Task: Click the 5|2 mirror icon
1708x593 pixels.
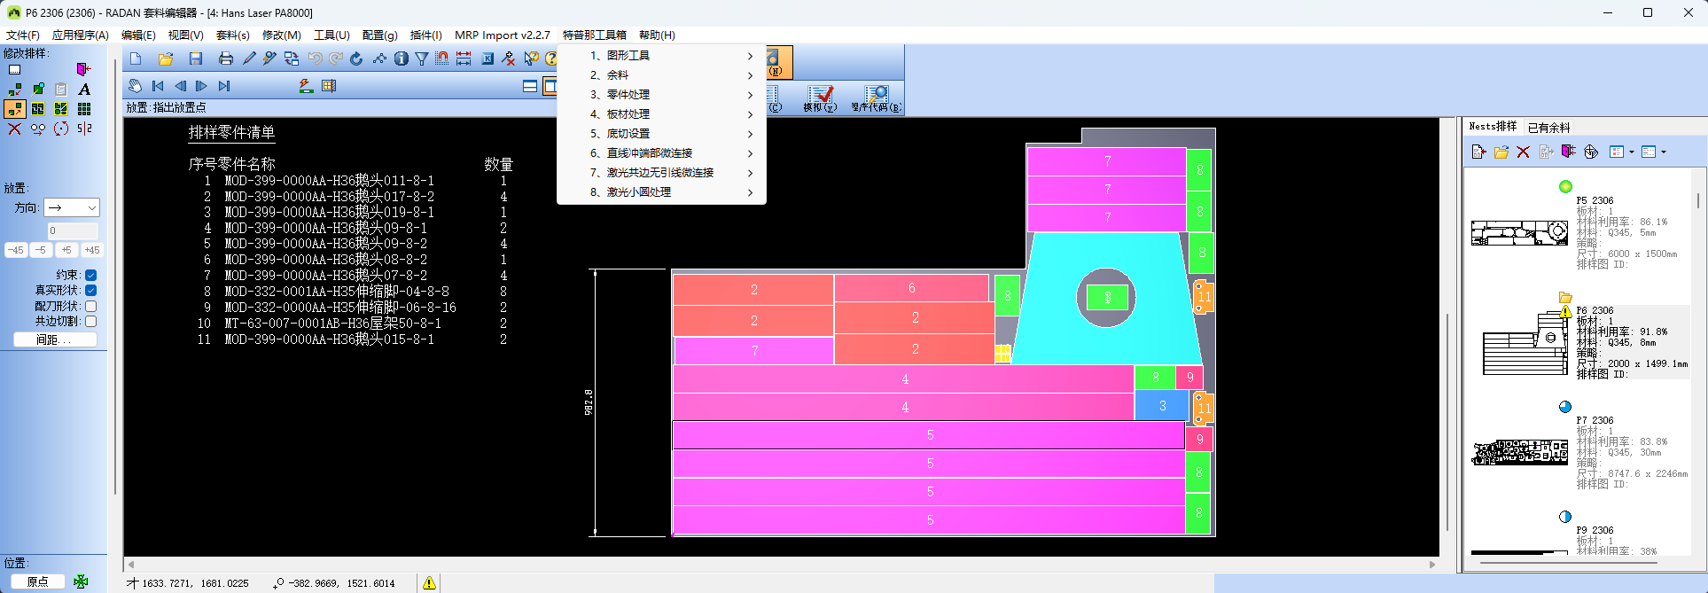Action: point(84,129)
